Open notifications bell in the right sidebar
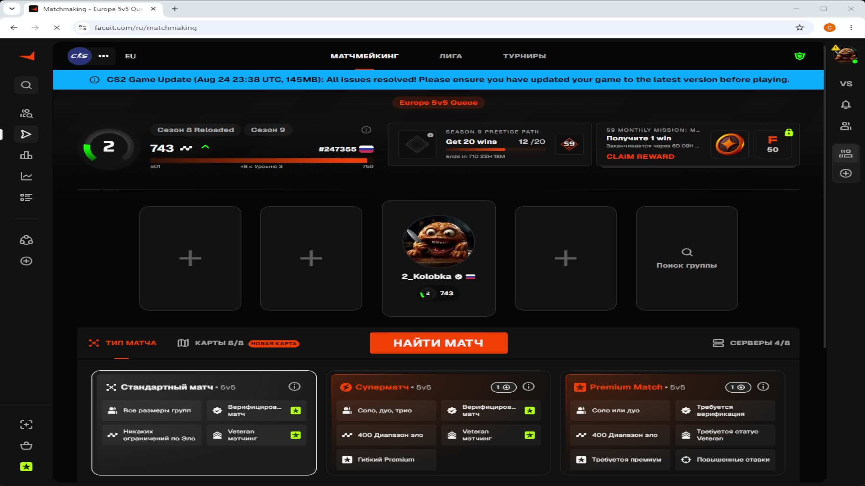 846,105
